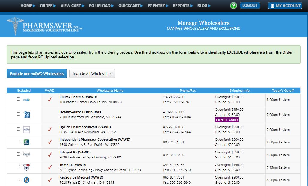This screenshot has width=308, height=186.
Task: Enable exclusion checkbox for KeySource Medical
Action: [x=19, y=179]
